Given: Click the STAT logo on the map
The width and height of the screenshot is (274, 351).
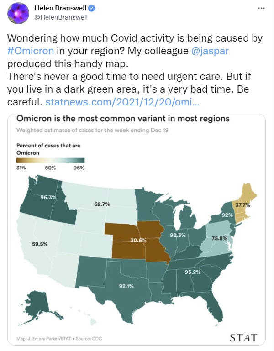Looking at the screenshot, I should [243, 337].
